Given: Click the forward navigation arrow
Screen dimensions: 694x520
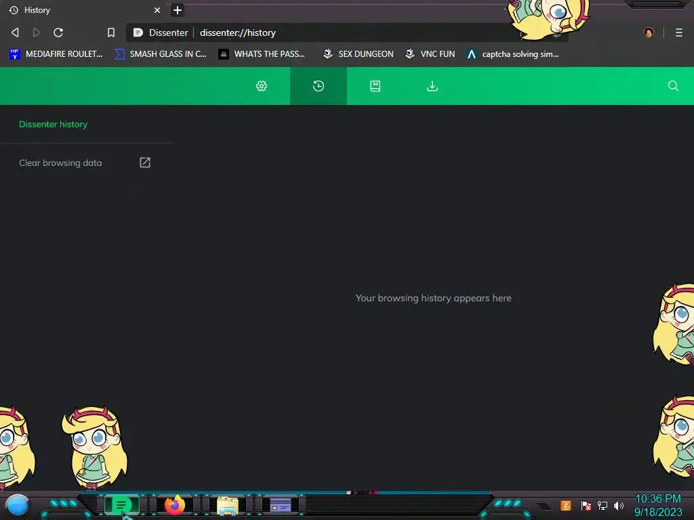Looking at the screenshot, I should point(37,32).
